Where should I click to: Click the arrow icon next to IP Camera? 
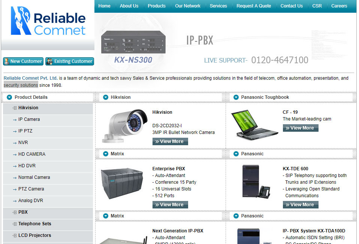15,120
